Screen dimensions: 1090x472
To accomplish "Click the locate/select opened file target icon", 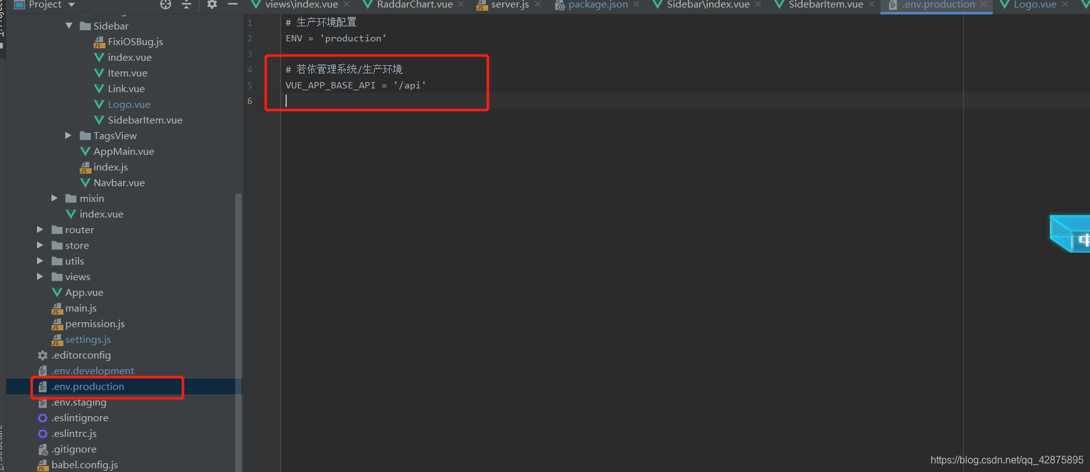I will pos(166,4).
